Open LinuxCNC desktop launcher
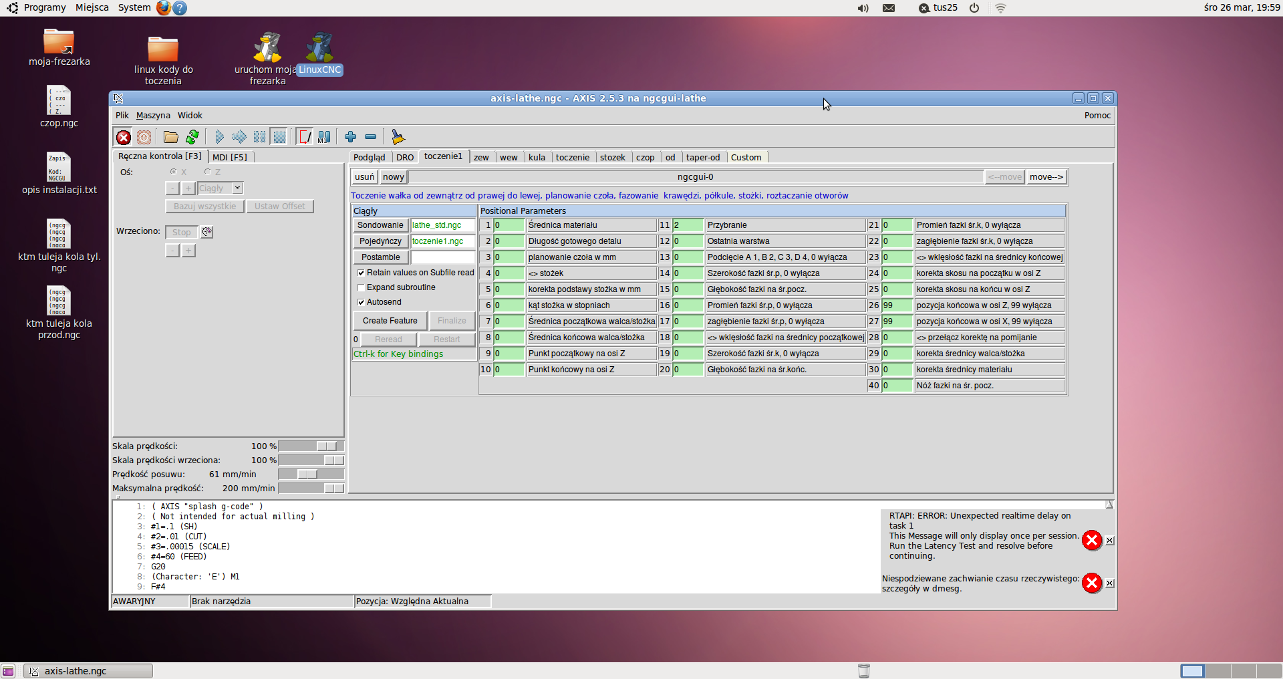Screen dimensions: 1283x679 [x=319, y=53]
